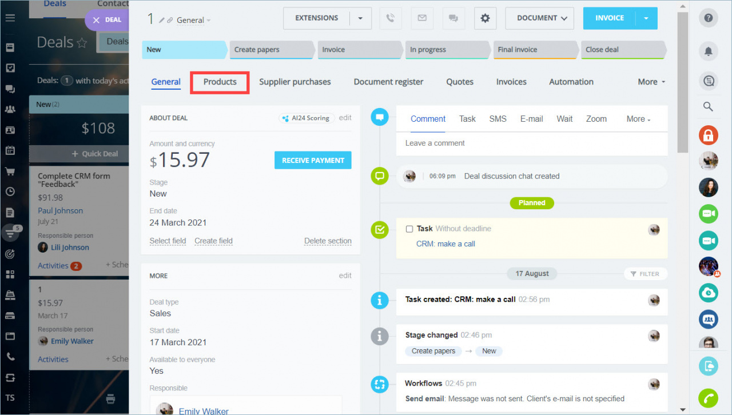732x415 pixels.
Task: Set deal stage to 'Close deal'
Action: [x=623, y=50]
